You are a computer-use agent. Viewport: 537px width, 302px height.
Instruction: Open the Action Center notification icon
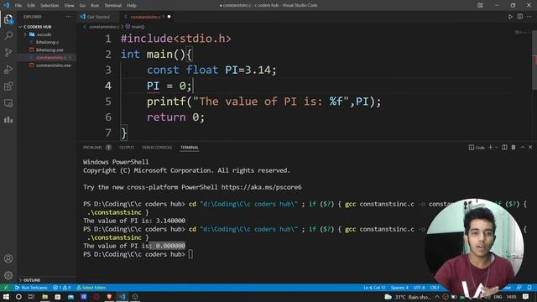click(x=526, y=297)
